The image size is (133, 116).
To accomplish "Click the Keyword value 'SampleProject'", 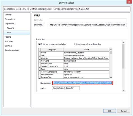I will 86,61.
